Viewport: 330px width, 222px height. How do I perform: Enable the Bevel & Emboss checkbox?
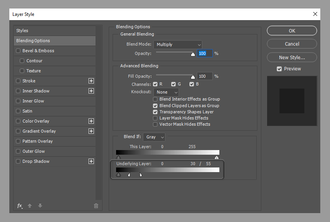click(x=18, y=51)
